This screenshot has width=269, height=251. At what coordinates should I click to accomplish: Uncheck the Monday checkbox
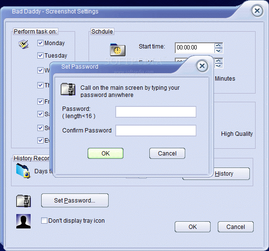(40, 43)
